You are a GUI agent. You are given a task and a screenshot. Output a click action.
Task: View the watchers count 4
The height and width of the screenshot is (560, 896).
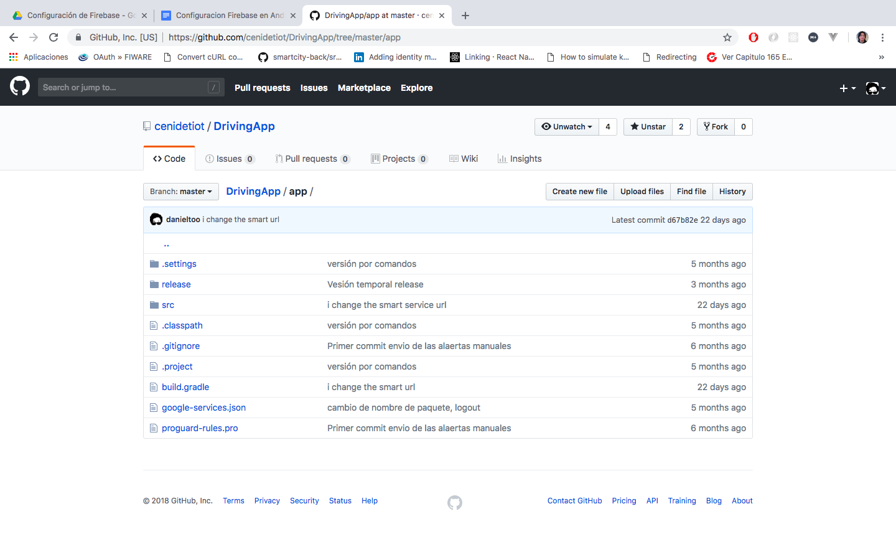(608, 127)
